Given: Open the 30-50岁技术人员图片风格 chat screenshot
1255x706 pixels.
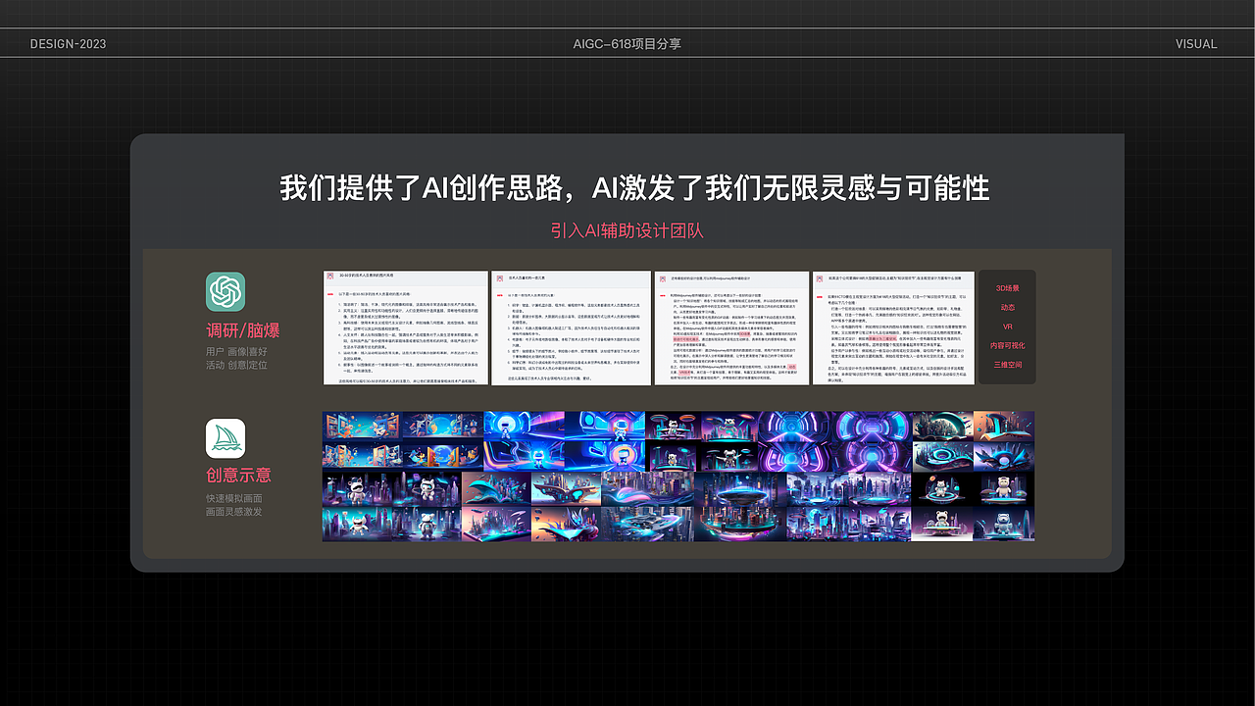Looking at the screenshot, I should tap(405, 328).
